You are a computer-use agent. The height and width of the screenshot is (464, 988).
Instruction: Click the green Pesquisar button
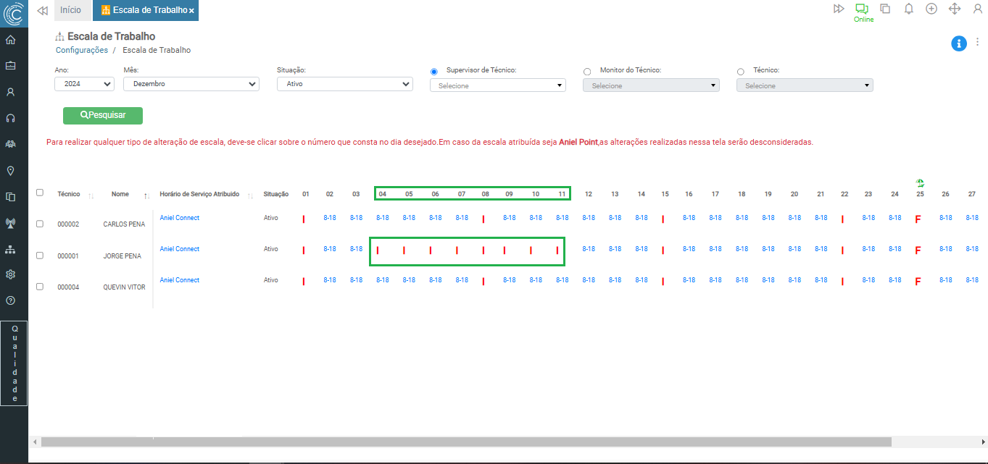coord(103,115)
